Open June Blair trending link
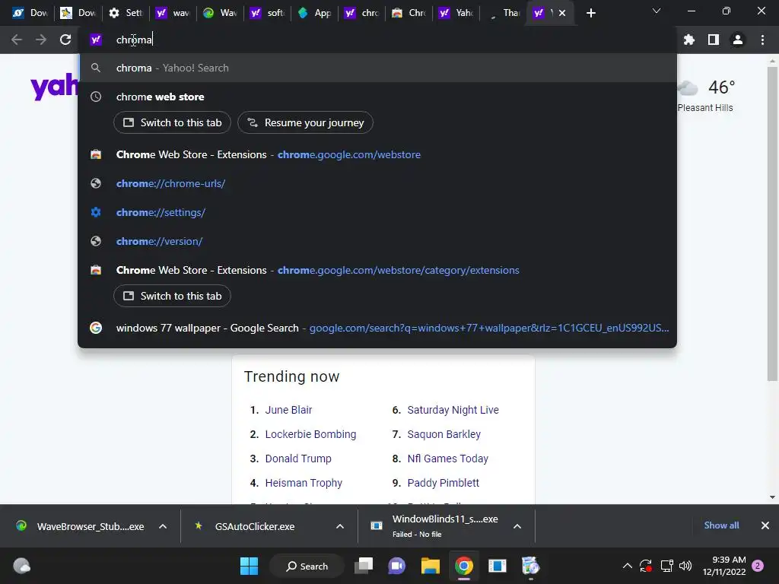The image size is (779, 584). (288, 410)
